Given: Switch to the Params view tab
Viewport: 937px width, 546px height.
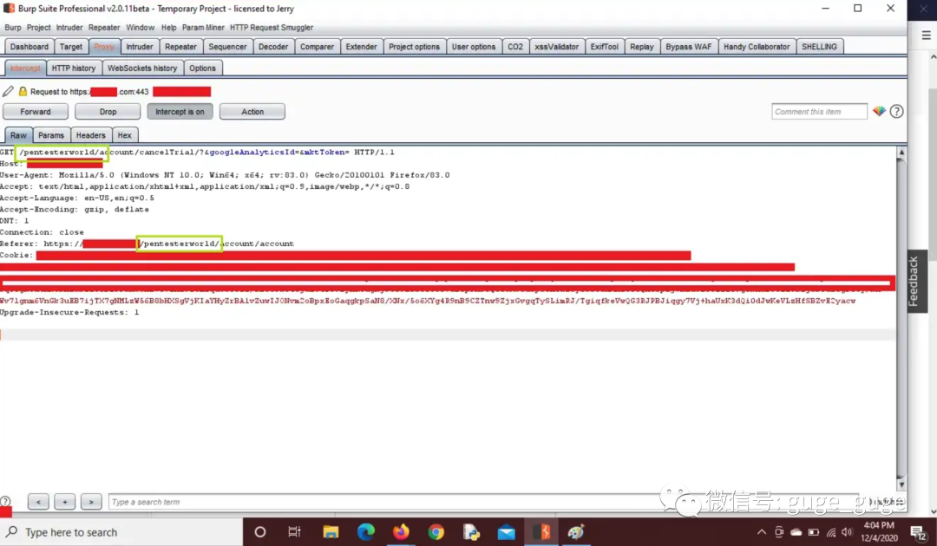Looking at the screenshot, I should [51, 135].
